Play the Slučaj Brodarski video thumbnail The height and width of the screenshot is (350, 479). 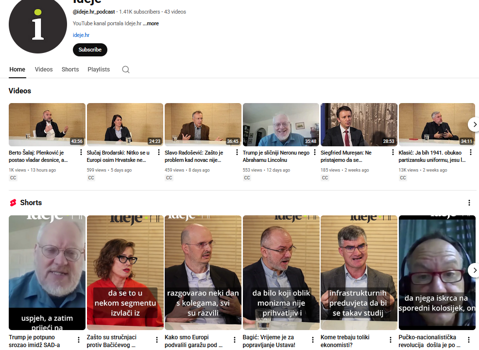(x=125, y=124)
